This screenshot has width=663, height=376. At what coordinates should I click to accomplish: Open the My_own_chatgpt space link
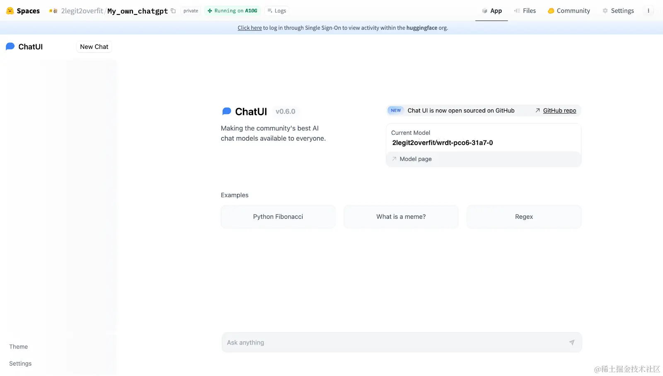(138, 11)
